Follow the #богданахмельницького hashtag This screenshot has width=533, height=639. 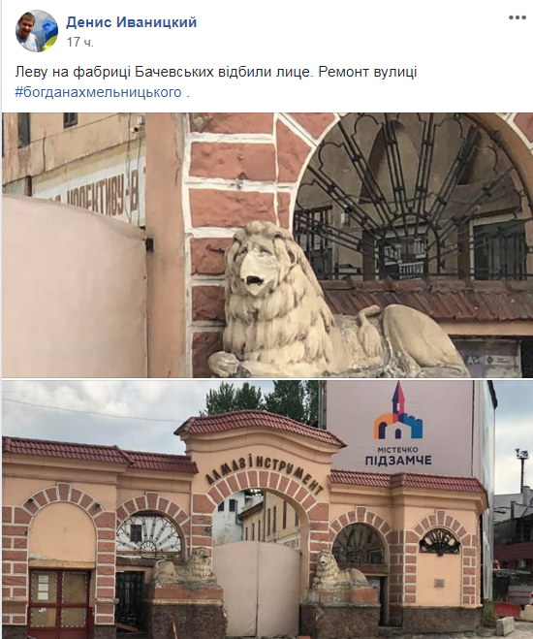pos(98,92)
